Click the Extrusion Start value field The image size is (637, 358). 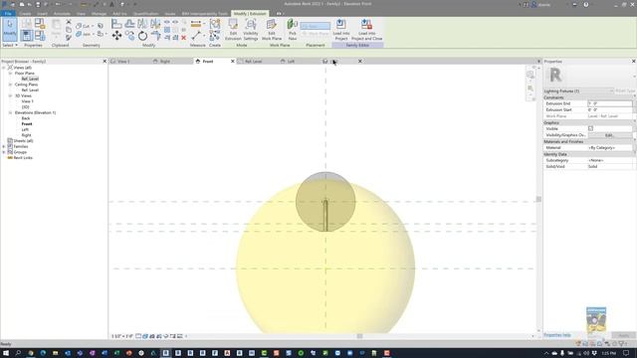(x=610, y=110)
